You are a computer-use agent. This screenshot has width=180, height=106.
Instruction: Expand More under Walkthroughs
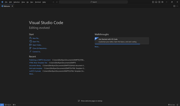(x=97, y=47)
